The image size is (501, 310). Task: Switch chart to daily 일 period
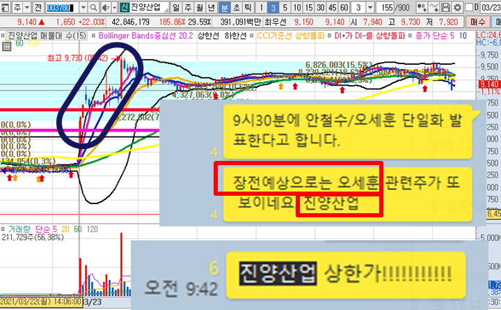tap(176, 7)
